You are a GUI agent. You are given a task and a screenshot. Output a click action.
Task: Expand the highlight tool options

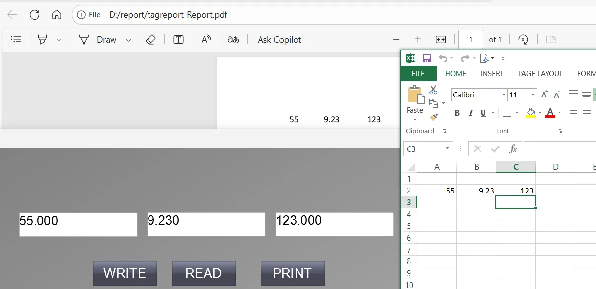coord(59,40)
